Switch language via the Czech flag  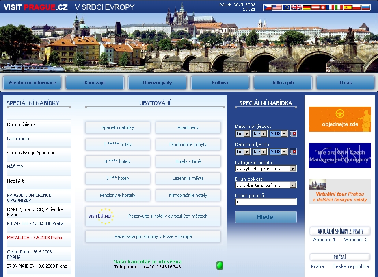click(267, 7)
